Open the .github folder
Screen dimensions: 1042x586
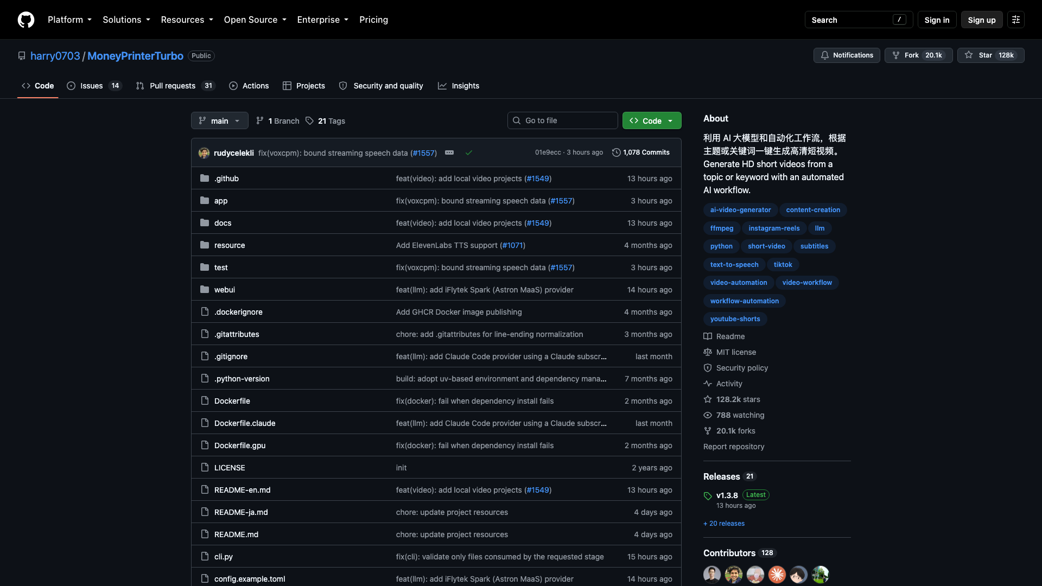point(226,179)
